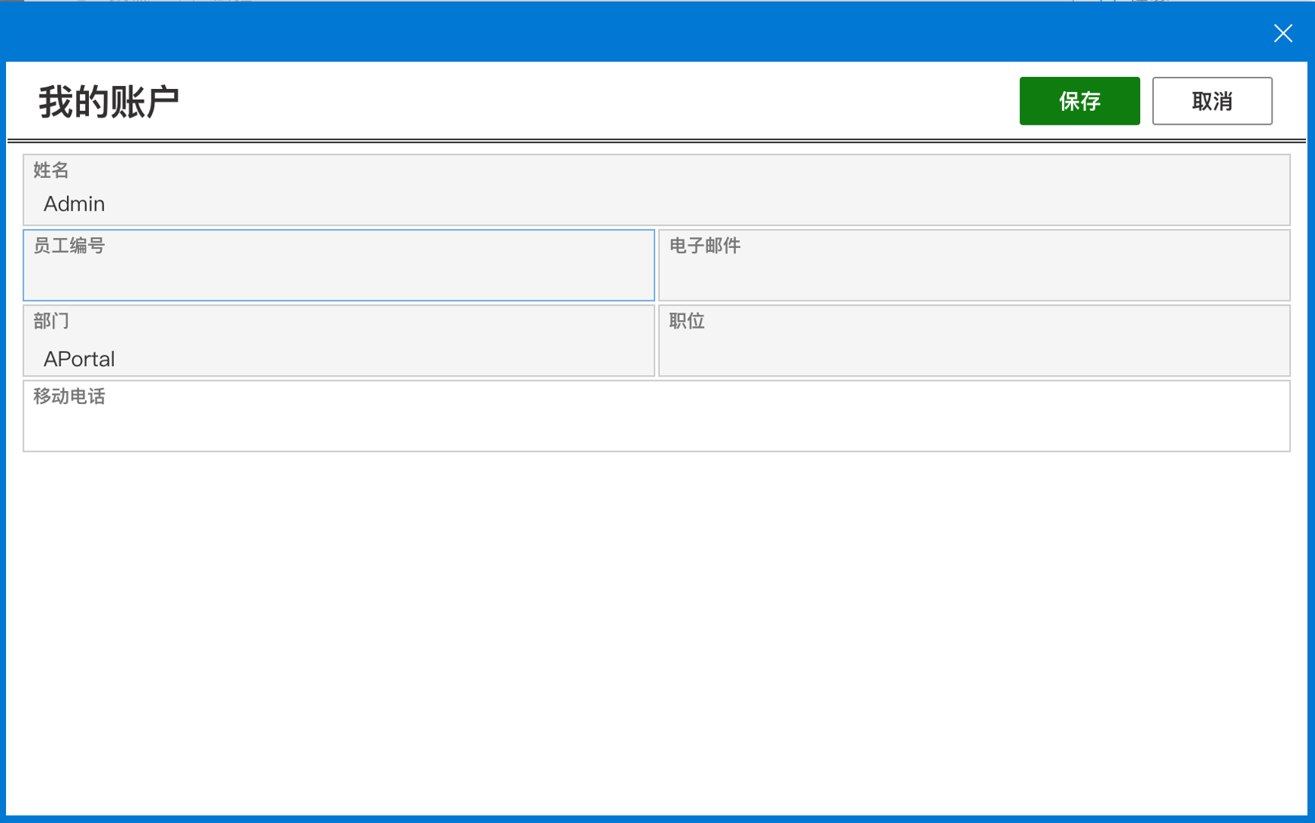
Task: Click the green 保存 button
Action: pyautogui.click(x=1079, y=100)
